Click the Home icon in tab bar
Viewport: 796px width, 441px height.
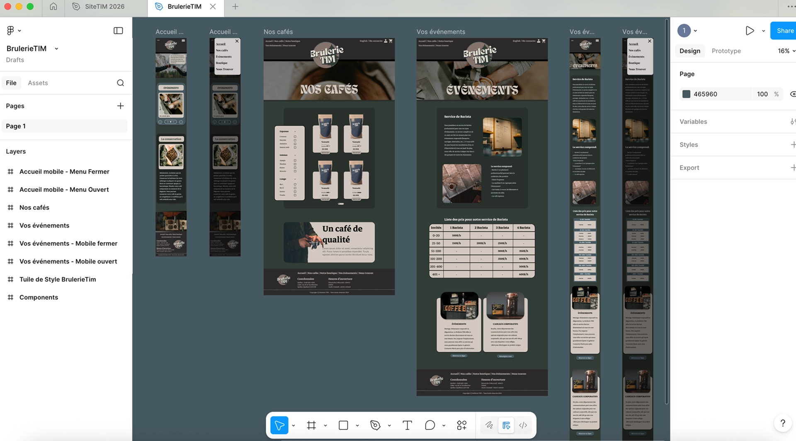(53, 7)
